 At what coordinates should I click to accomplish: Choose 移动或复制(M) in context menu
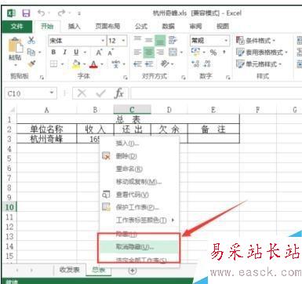(x=140, y=182)
